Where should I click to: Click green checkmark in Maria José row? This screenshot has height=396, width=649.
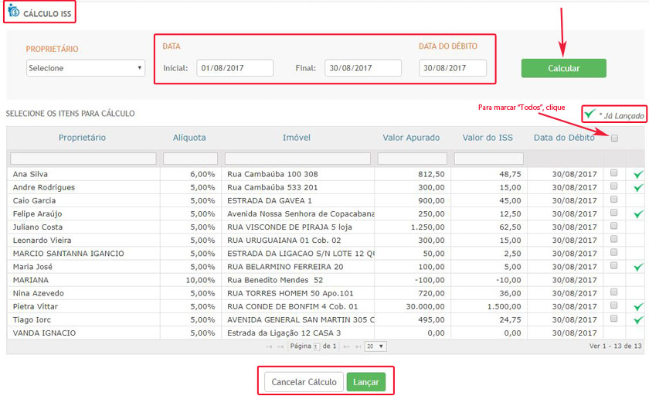pos(637,267)
